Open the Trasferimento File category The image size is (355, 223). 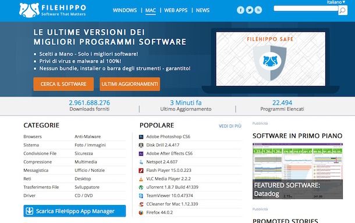tap(41, 187)
